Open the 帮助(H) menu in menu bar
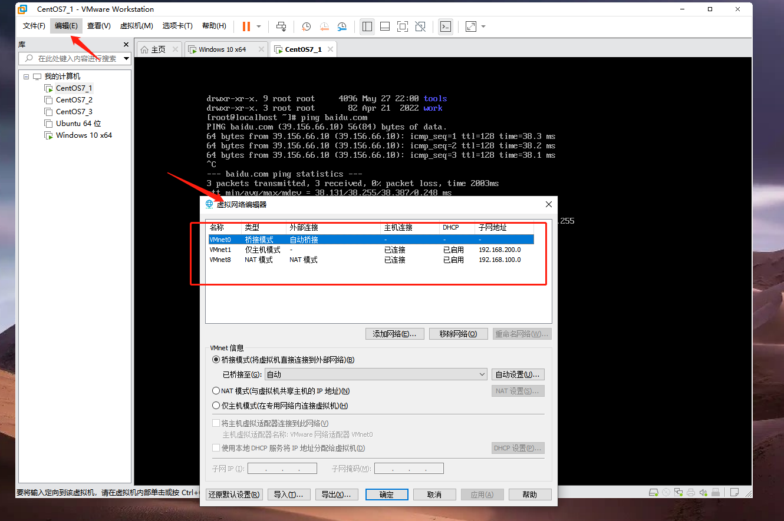 [214, 26]
